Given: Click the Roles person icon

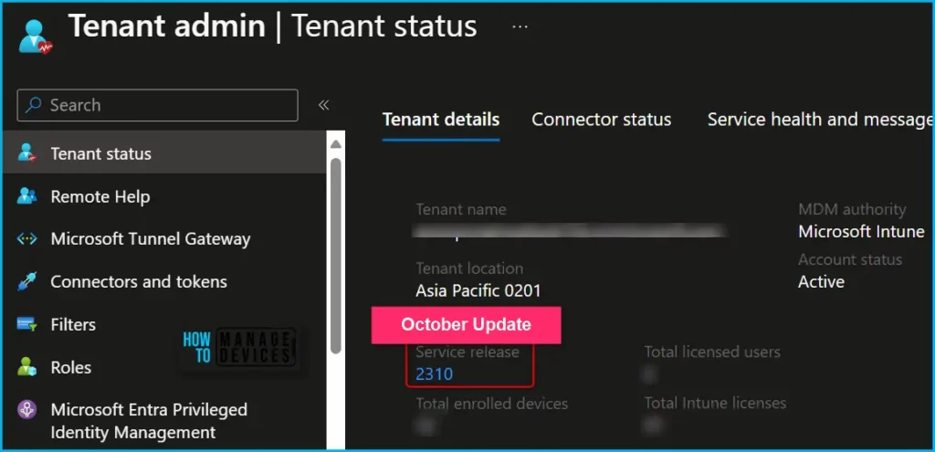Looking at the screenshot, I should point(26,367).
